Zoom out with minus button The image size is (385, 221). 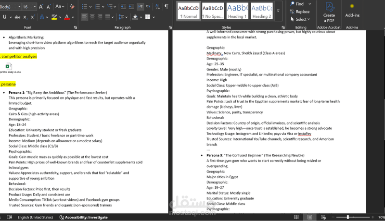[333, 217]
